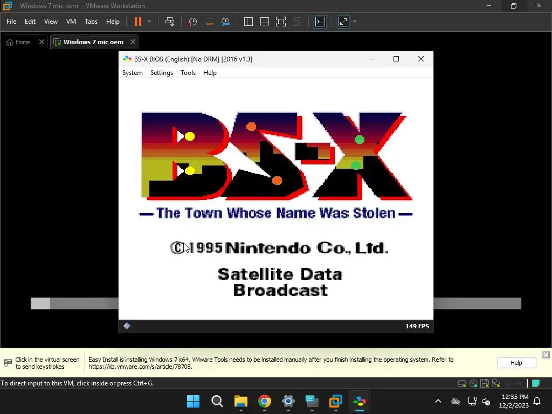Open File Explorer from the taskbar
Screen dimensions: 552x414
tap(241, 401)
